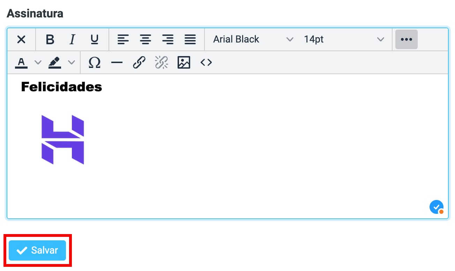455x271 pixels.
Task: Open the source code view
Action: 206,62
